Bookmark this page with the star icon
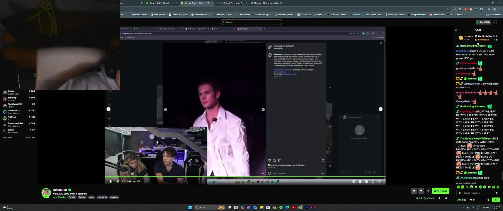The image size is (503, 211). point(448,9)
